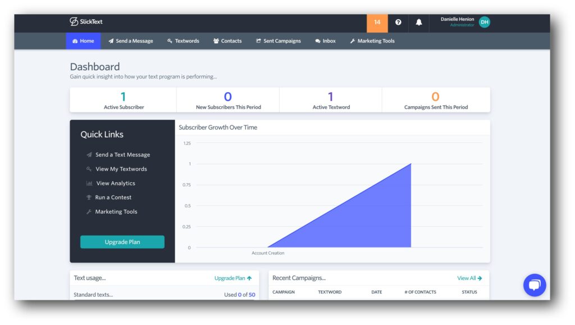Select the Run a Contest trophy icon
The height and width of the screenshot is (325, 575).
point(88,197)
